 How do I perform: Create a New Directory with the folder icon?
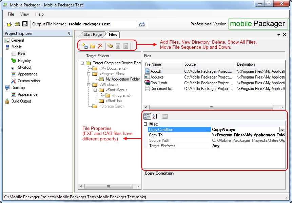93,46
